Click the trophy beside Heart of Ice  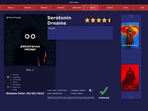point(8,87)
